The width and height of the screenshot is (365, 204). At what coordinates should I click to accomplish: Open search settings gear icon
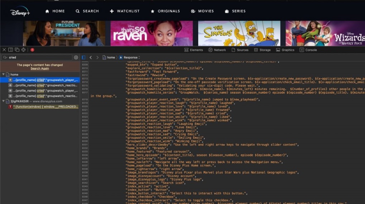tap(76, 57)
